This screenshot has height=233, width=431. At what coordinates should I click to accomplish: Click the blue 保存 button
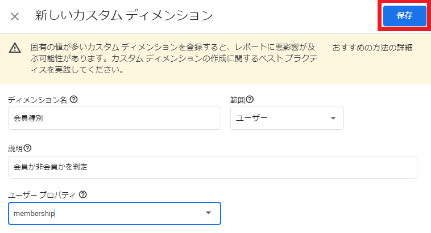[x=405, y=16]
